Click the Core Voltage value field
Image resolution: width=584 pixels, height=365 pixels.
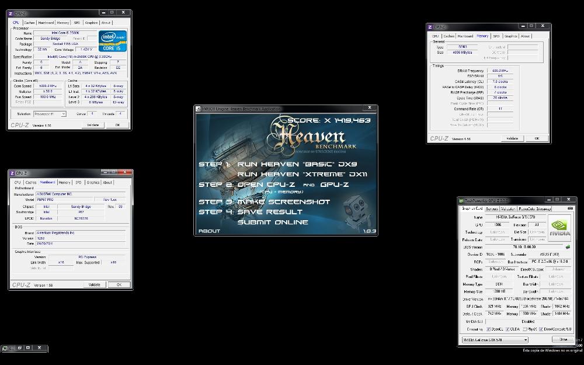86,49
